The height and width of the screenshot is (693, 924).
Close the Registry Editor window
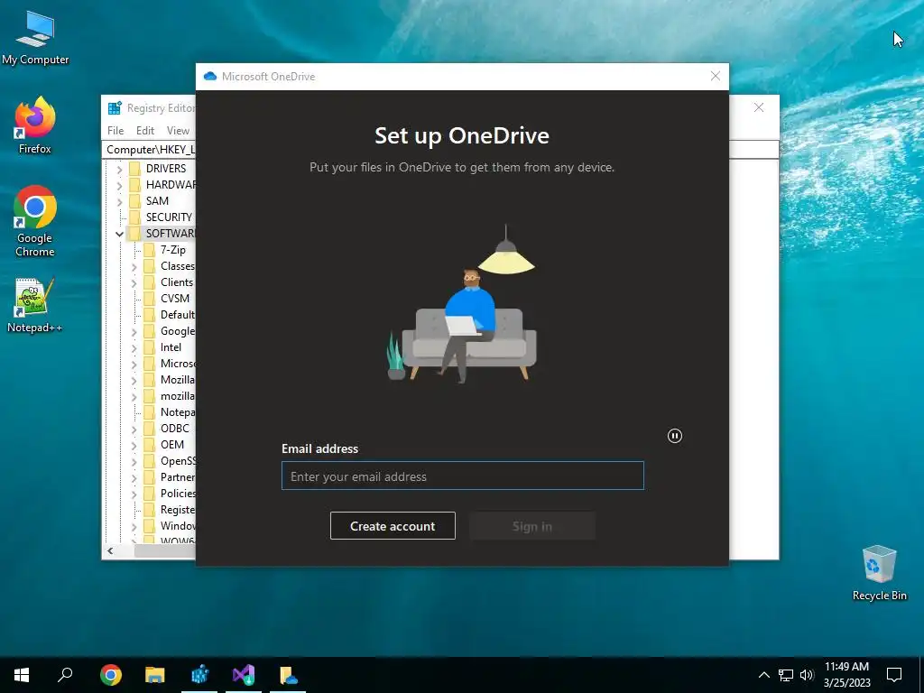(759, 108)
